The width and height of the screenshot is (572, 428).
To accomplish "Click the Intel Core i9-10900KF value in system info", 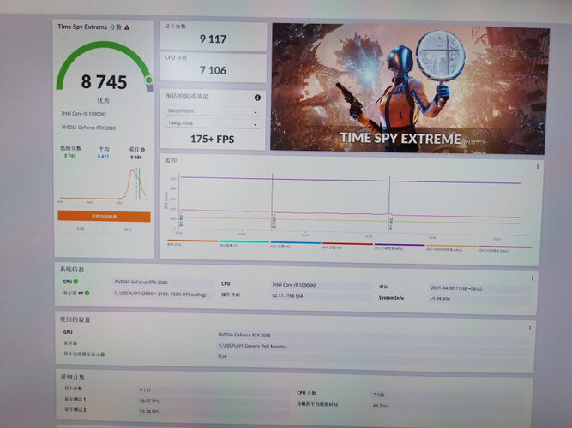I will click(294, 285).
